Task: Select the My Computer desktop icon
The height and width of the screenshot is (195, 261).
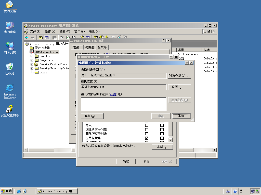Action: pos(10,27)
